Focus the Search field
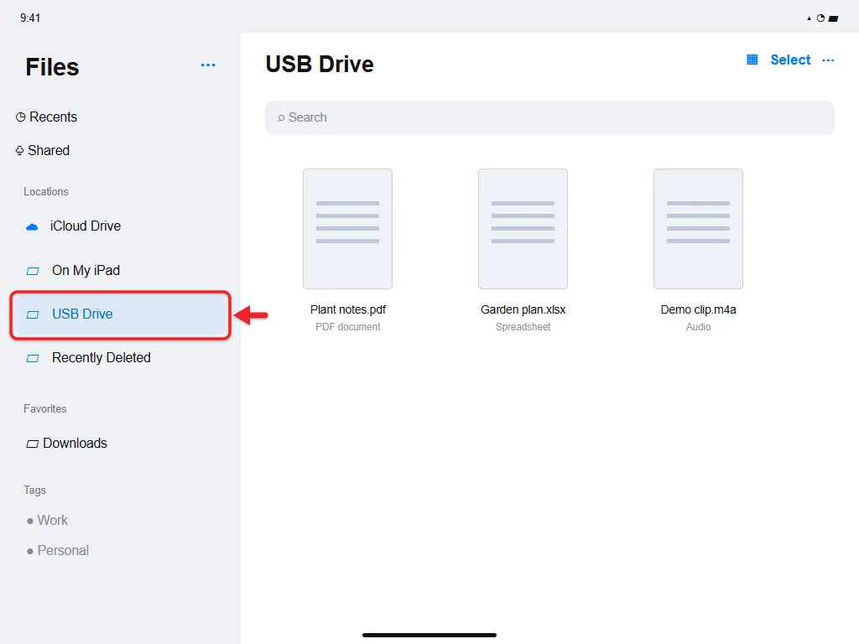Screen dimensions: 859x644 click(x=549, y=117)
